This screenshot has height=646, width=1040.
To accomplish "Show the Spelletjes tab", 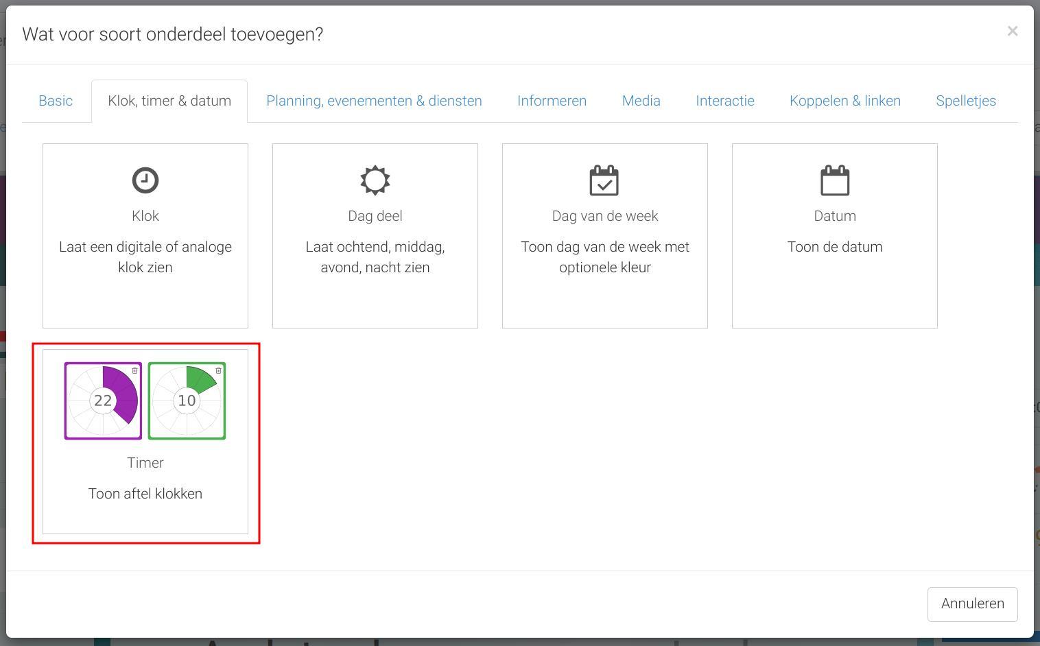I will pos(966,101).
